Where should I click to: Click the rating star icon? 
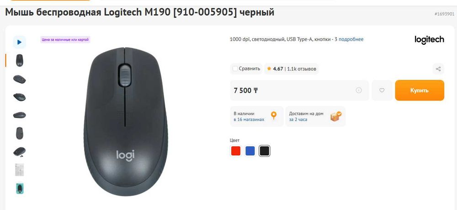(x=269, y=69)
